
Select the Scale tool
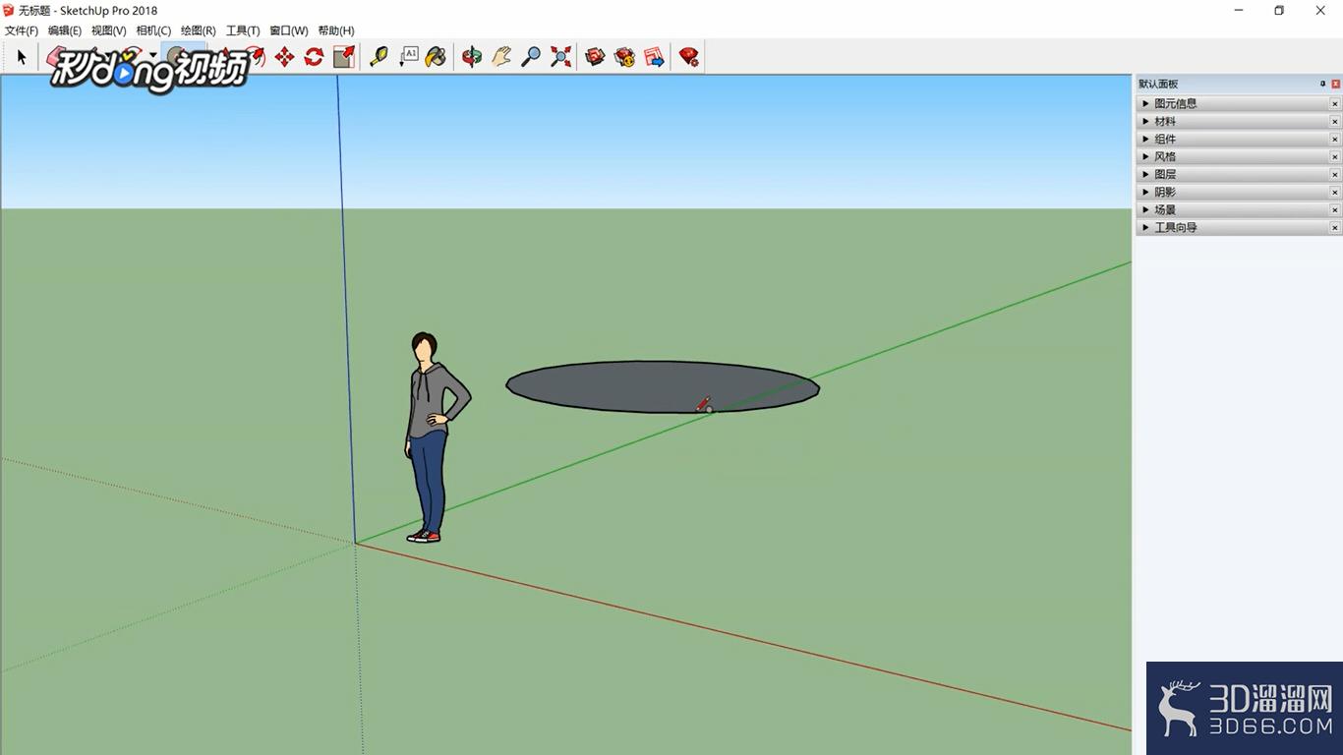click(343, 57)
